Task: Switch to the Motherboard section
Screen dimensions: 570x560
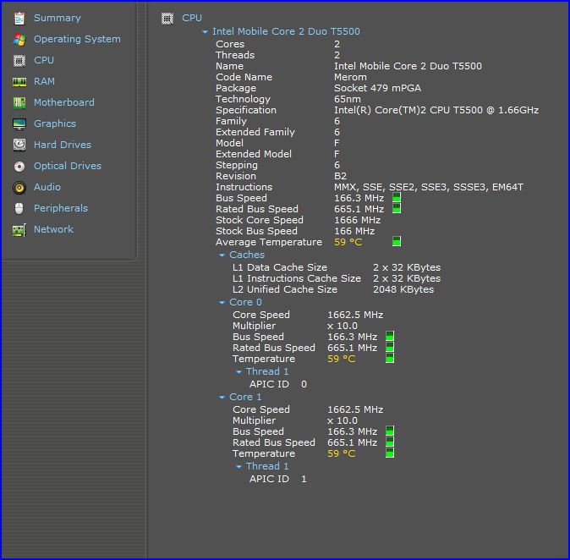Action: pyautogui.click(x=64, y=102)
